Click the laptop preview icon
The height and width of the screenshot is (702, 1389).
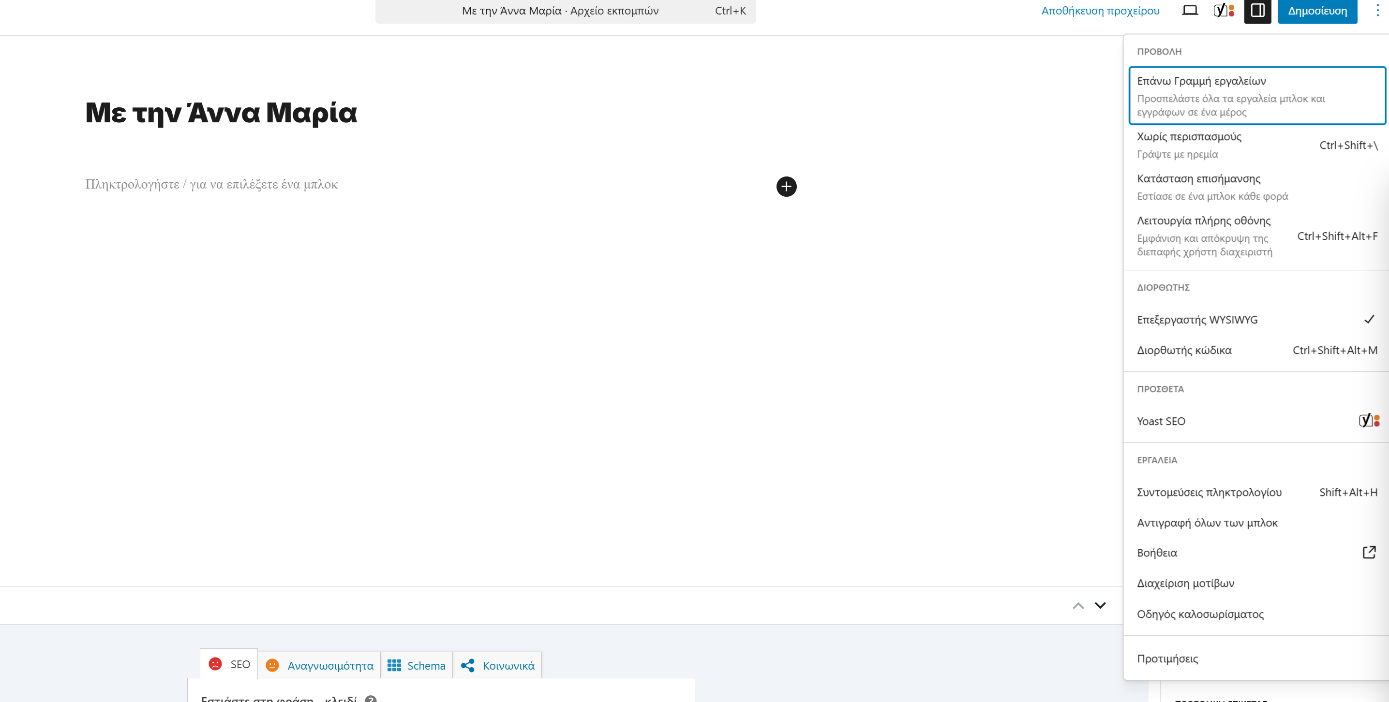1190,11
